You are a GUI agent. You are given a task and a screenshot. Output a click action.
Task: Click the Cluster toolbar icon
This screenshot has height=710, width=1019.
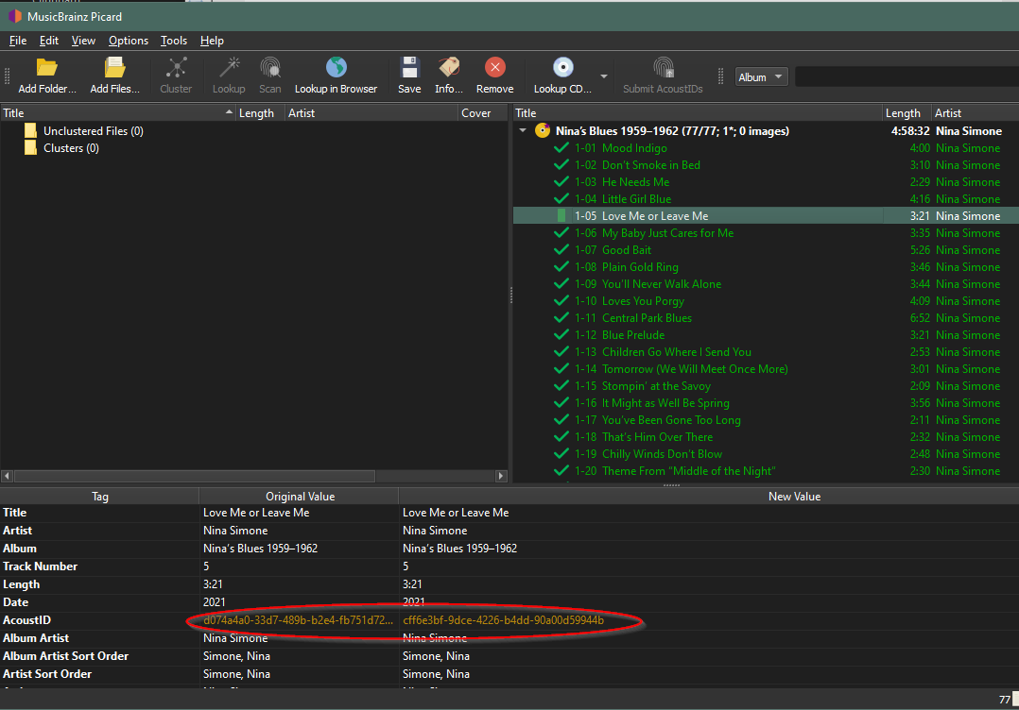(x=176, y=69)
